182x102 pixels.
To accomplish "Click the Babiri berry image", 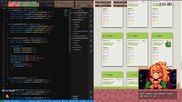I will click(x=168, y=44).
